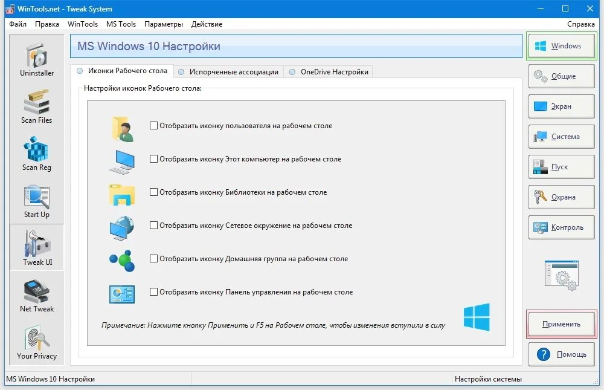Open the Scan Files tool

tap(37, 107)
